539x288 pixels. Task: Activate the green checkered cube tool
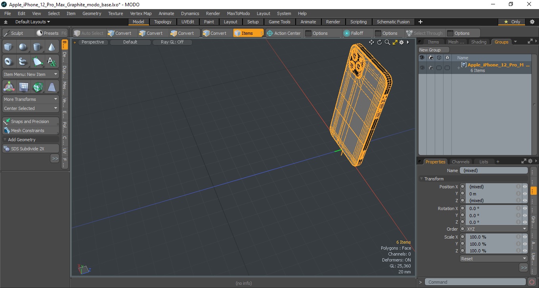click(37, 87)
